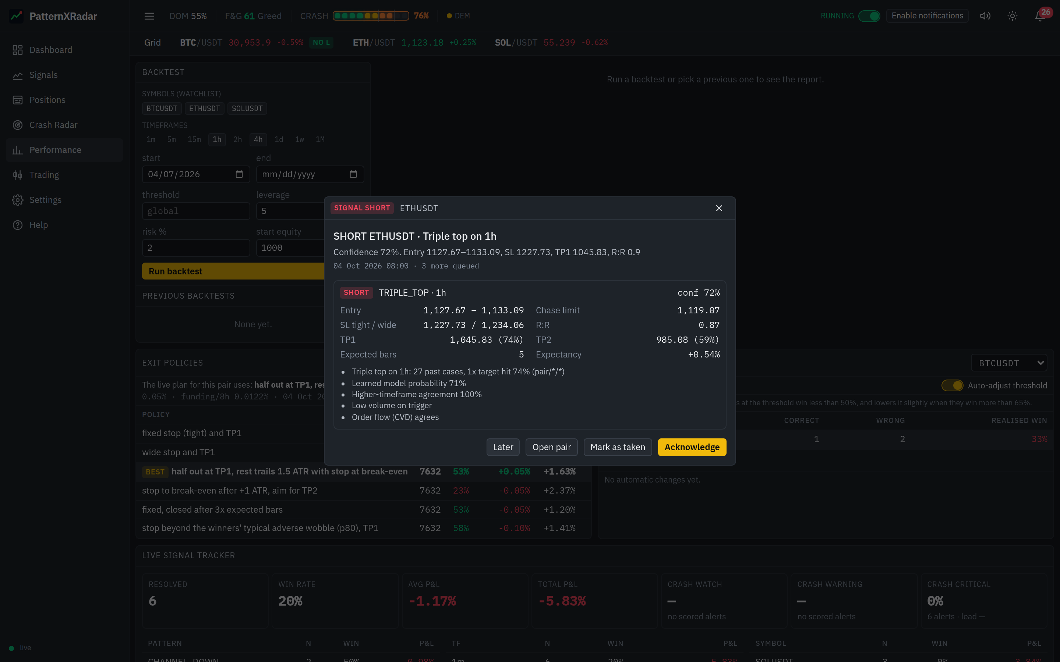Click the Settings gear icon

coord(18,200)
